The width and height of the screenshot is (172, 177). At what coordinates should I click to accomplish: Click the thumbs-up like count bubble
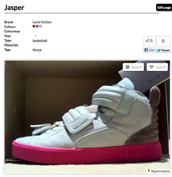[149, 41]
